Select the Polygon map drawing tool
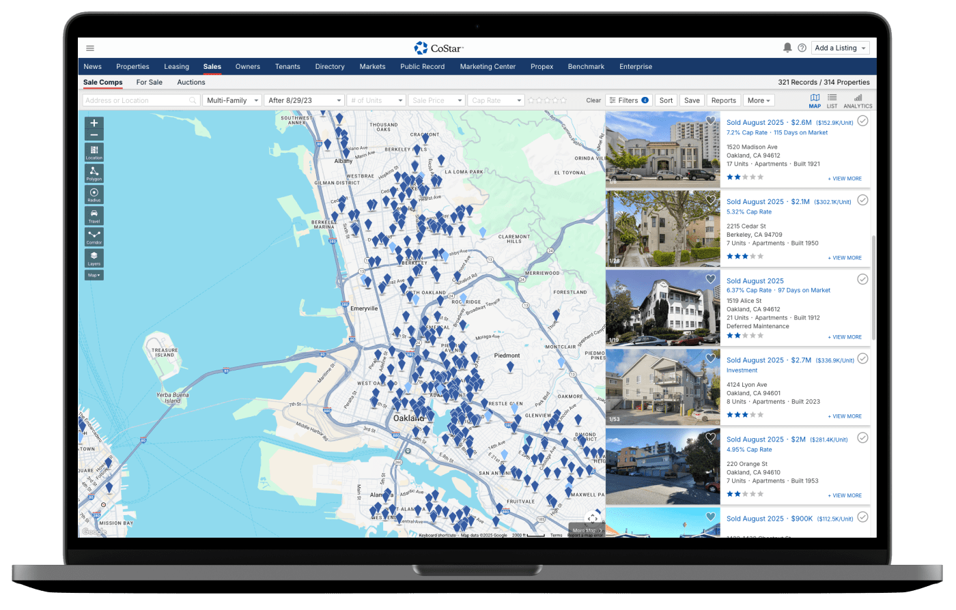Image resolution: width=956 pixels, height=610 pixels. tap(94, 173)
